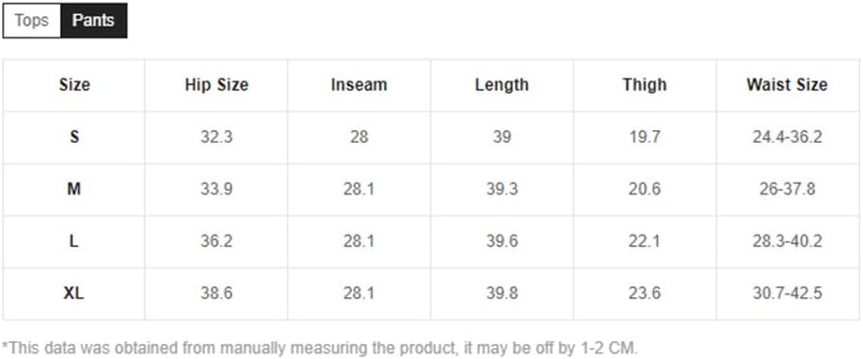The width and height of the screenshot is (863, 359).
Task: Switch to the Tops tab
Action: point(32,21)
